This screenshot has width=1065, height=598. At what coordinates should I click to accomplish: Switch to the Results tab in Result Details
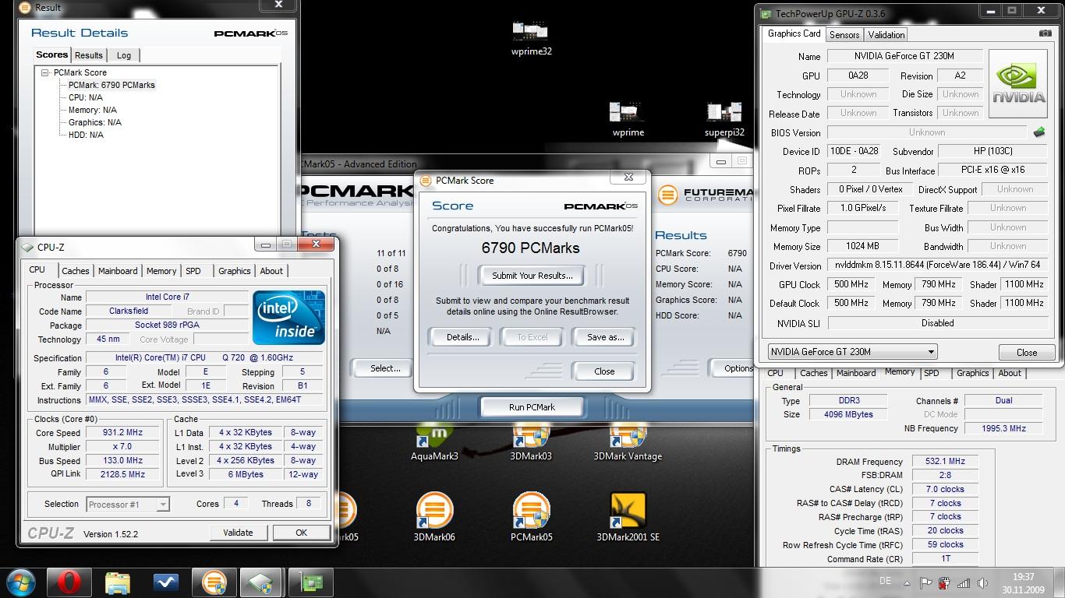tap(88, 55)
